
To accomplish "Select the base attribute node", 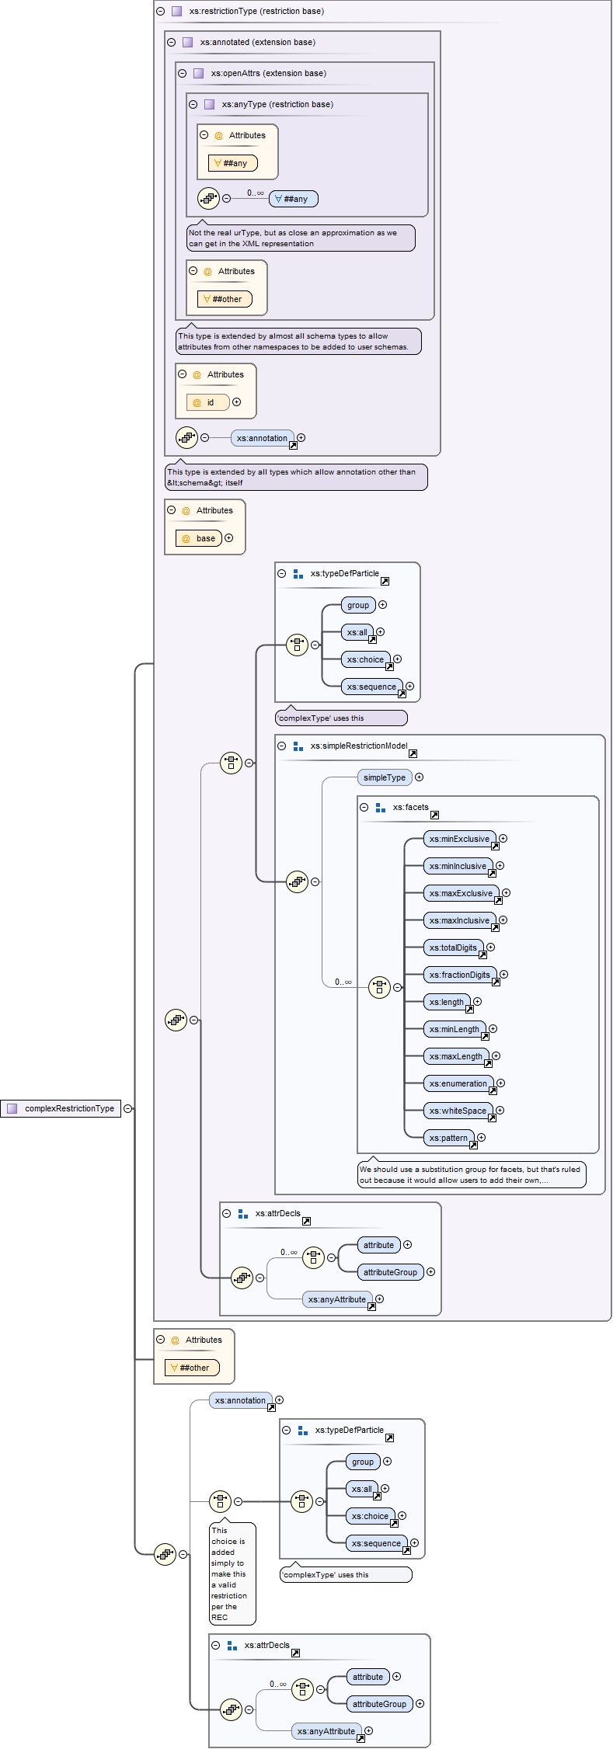I will click(x=199, y=538).
